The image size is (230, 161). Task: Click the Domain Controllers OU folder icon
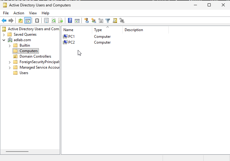[15, 56]
